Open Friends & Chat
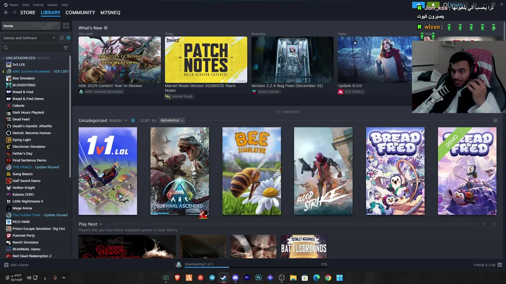Screen dimensions: 506x284 (487, 265)
